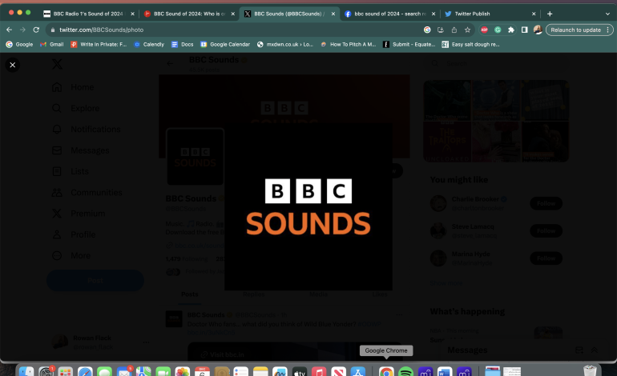Open the Chrome extensions puzzle icon
Viewport: 617px width, 376px height.
(511, 30)
